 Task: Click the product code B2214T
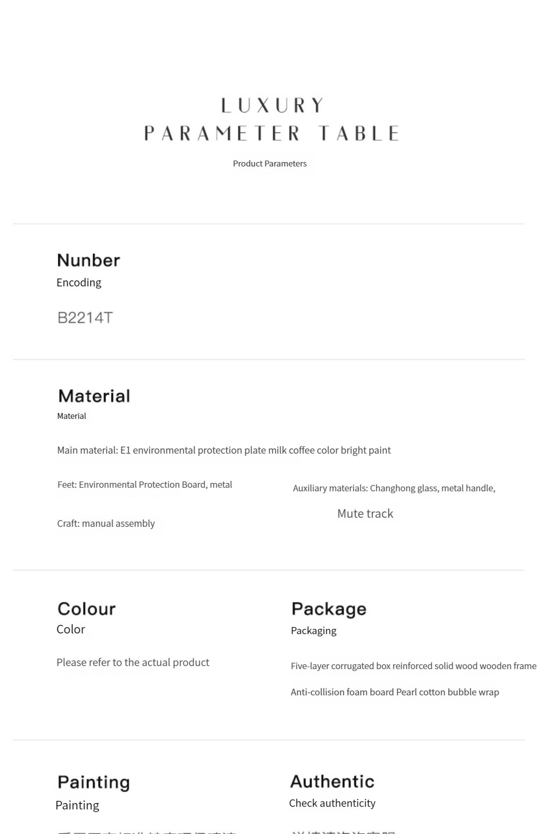click(x=85, y=318)
